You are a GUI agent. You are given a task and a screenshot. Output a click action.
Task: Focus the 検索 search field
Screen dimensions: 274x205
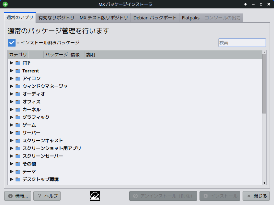tap(242, 43)
